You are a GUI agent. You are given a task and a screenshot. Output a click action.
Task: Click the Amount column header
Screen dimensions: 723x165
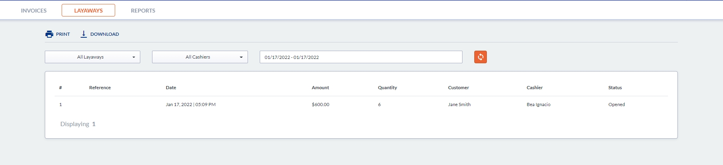pos(320,88)
